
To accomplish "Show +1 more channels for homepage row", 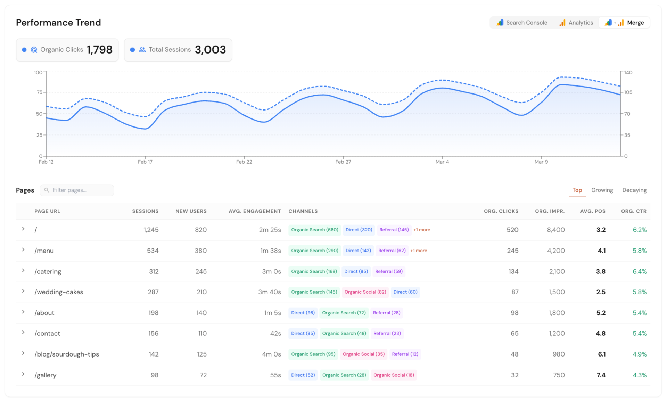I will 421,230.
